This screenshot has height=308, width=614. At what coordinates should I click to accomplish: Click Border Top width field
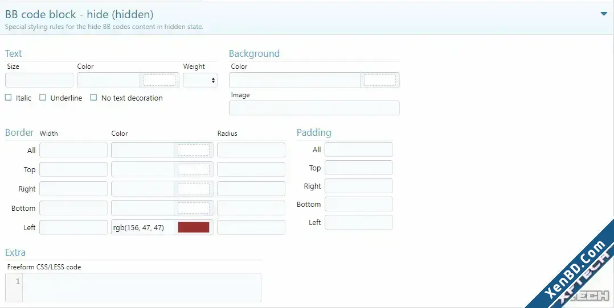pyautogui.click(x=73, y=169)
